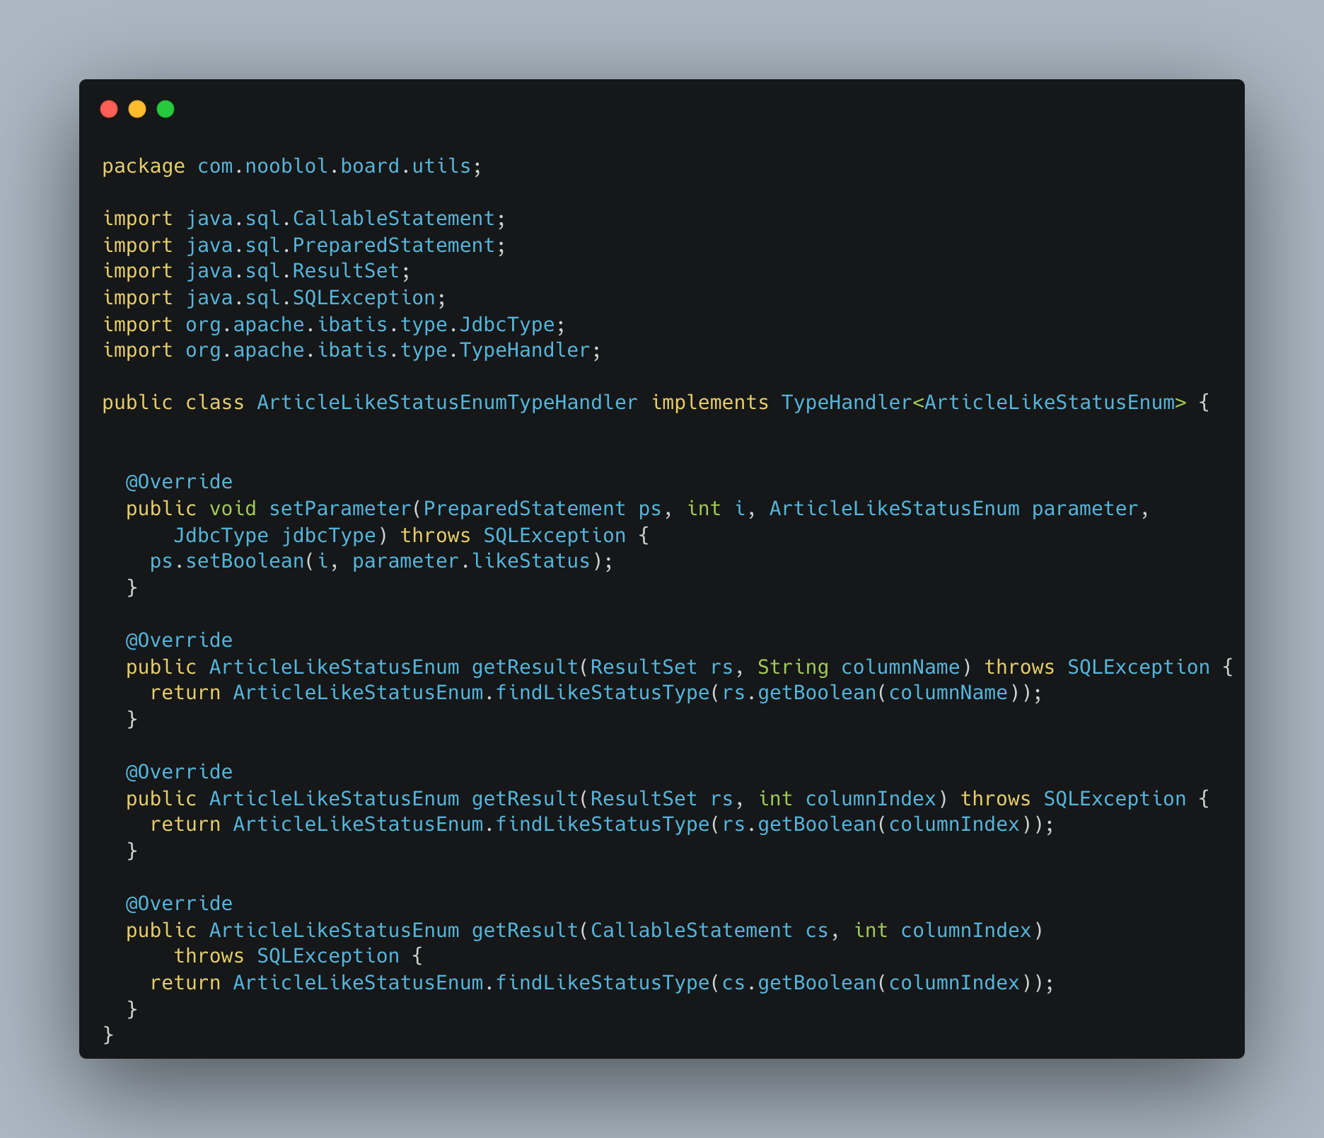The image size is (1324, 1138).
Task: Click the void return type keyword
Action: click(233, 509)
